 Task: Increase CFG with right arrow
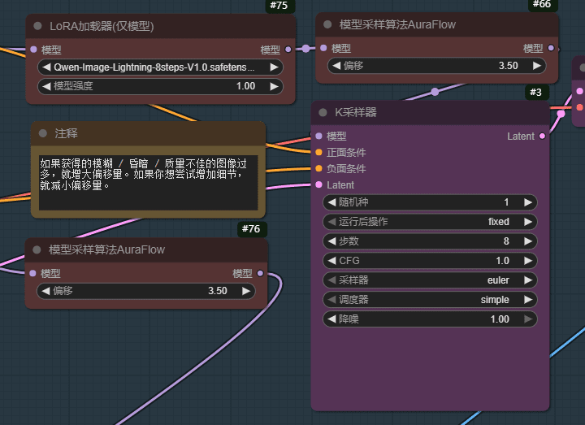pos(528,261)
